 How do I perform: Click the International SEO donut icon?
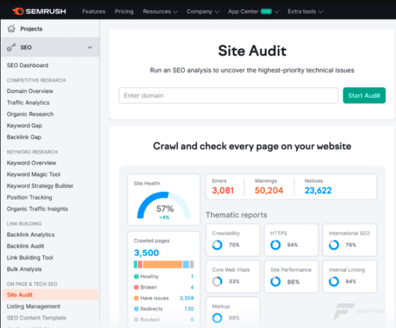334,245
